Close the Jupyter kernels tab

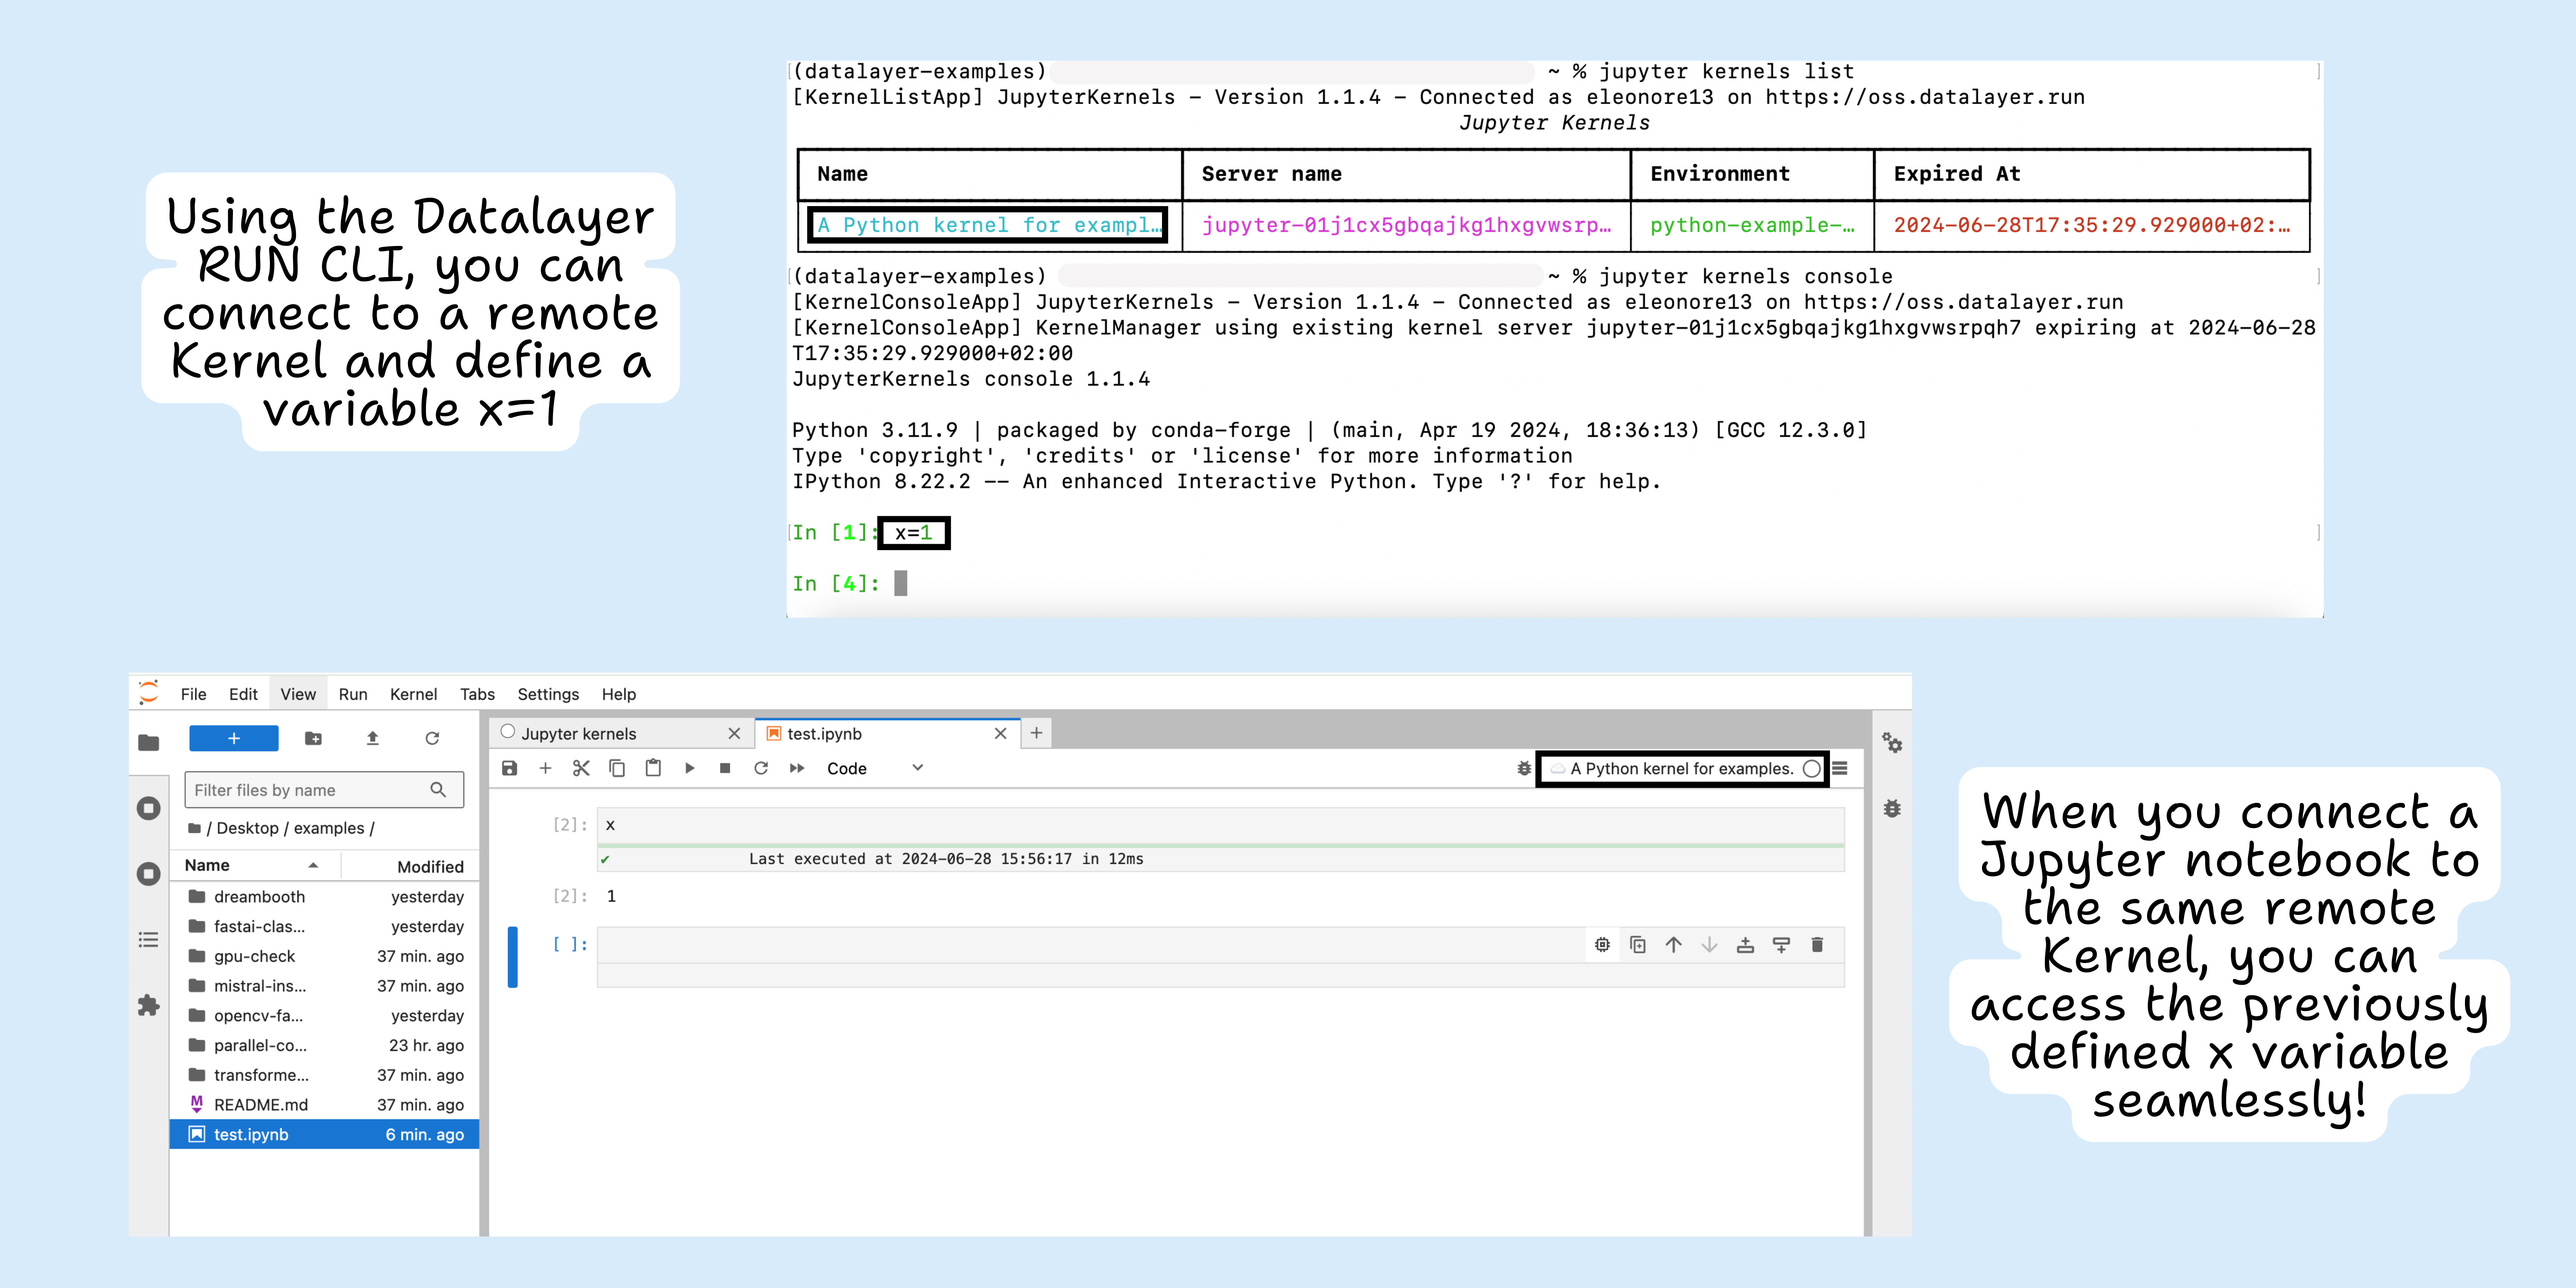click(x=734, y=733)
